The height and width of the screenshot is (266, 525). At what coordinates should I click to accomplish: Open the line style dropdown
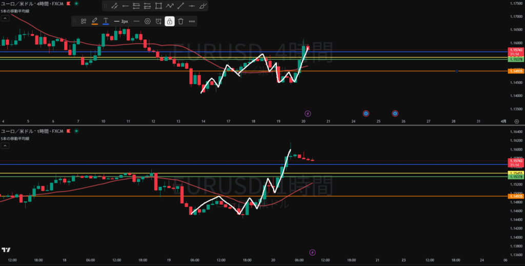[136, 21]
